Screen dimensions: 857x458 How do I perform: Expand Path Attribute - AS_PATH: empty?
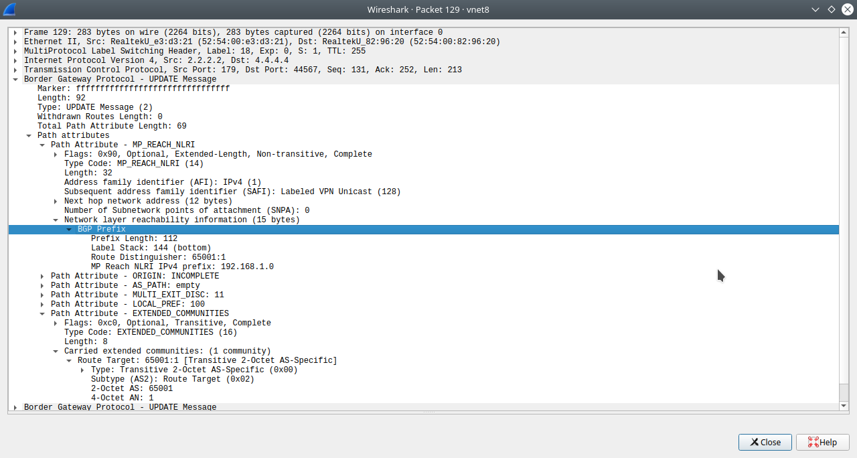[x=42, y=285]
